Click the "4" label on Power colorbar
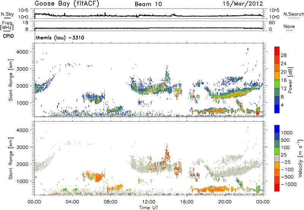The height and width of the screenshot is (210, 304). tap(282, 105)
